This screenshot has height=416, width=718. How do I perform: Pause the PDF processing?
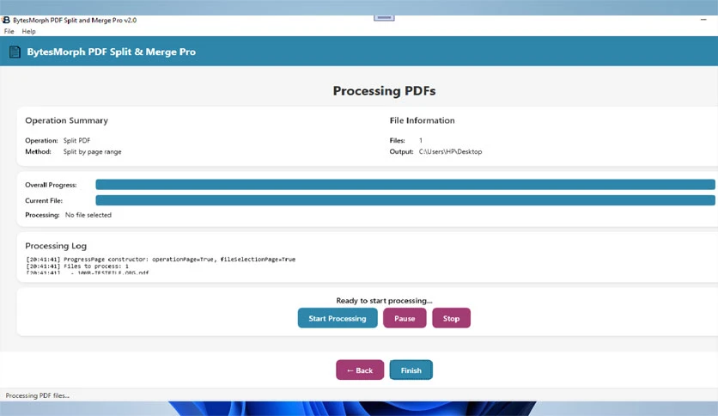pos(405,318)
